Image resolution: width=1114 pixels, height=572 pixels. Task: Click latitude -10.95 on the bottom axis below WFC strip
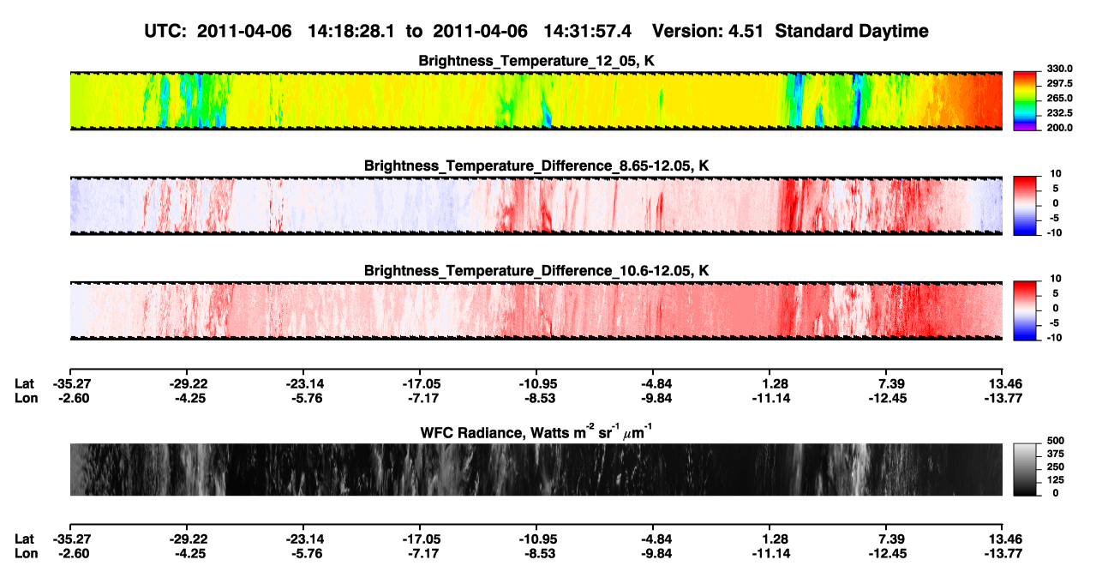click(x=538, y=539)
